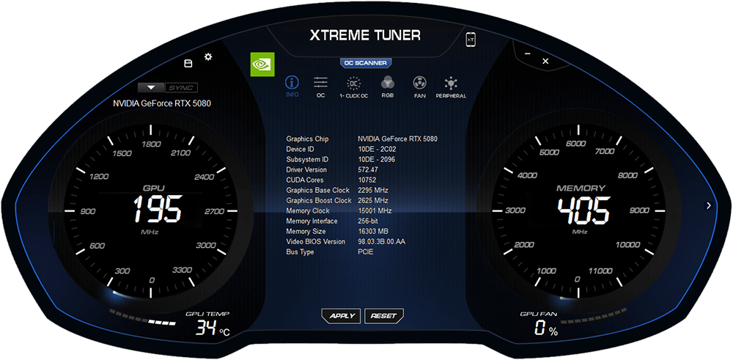Open the 1-Click OC tab
Screen dimensions: 733x360
(x=354, y=87)
